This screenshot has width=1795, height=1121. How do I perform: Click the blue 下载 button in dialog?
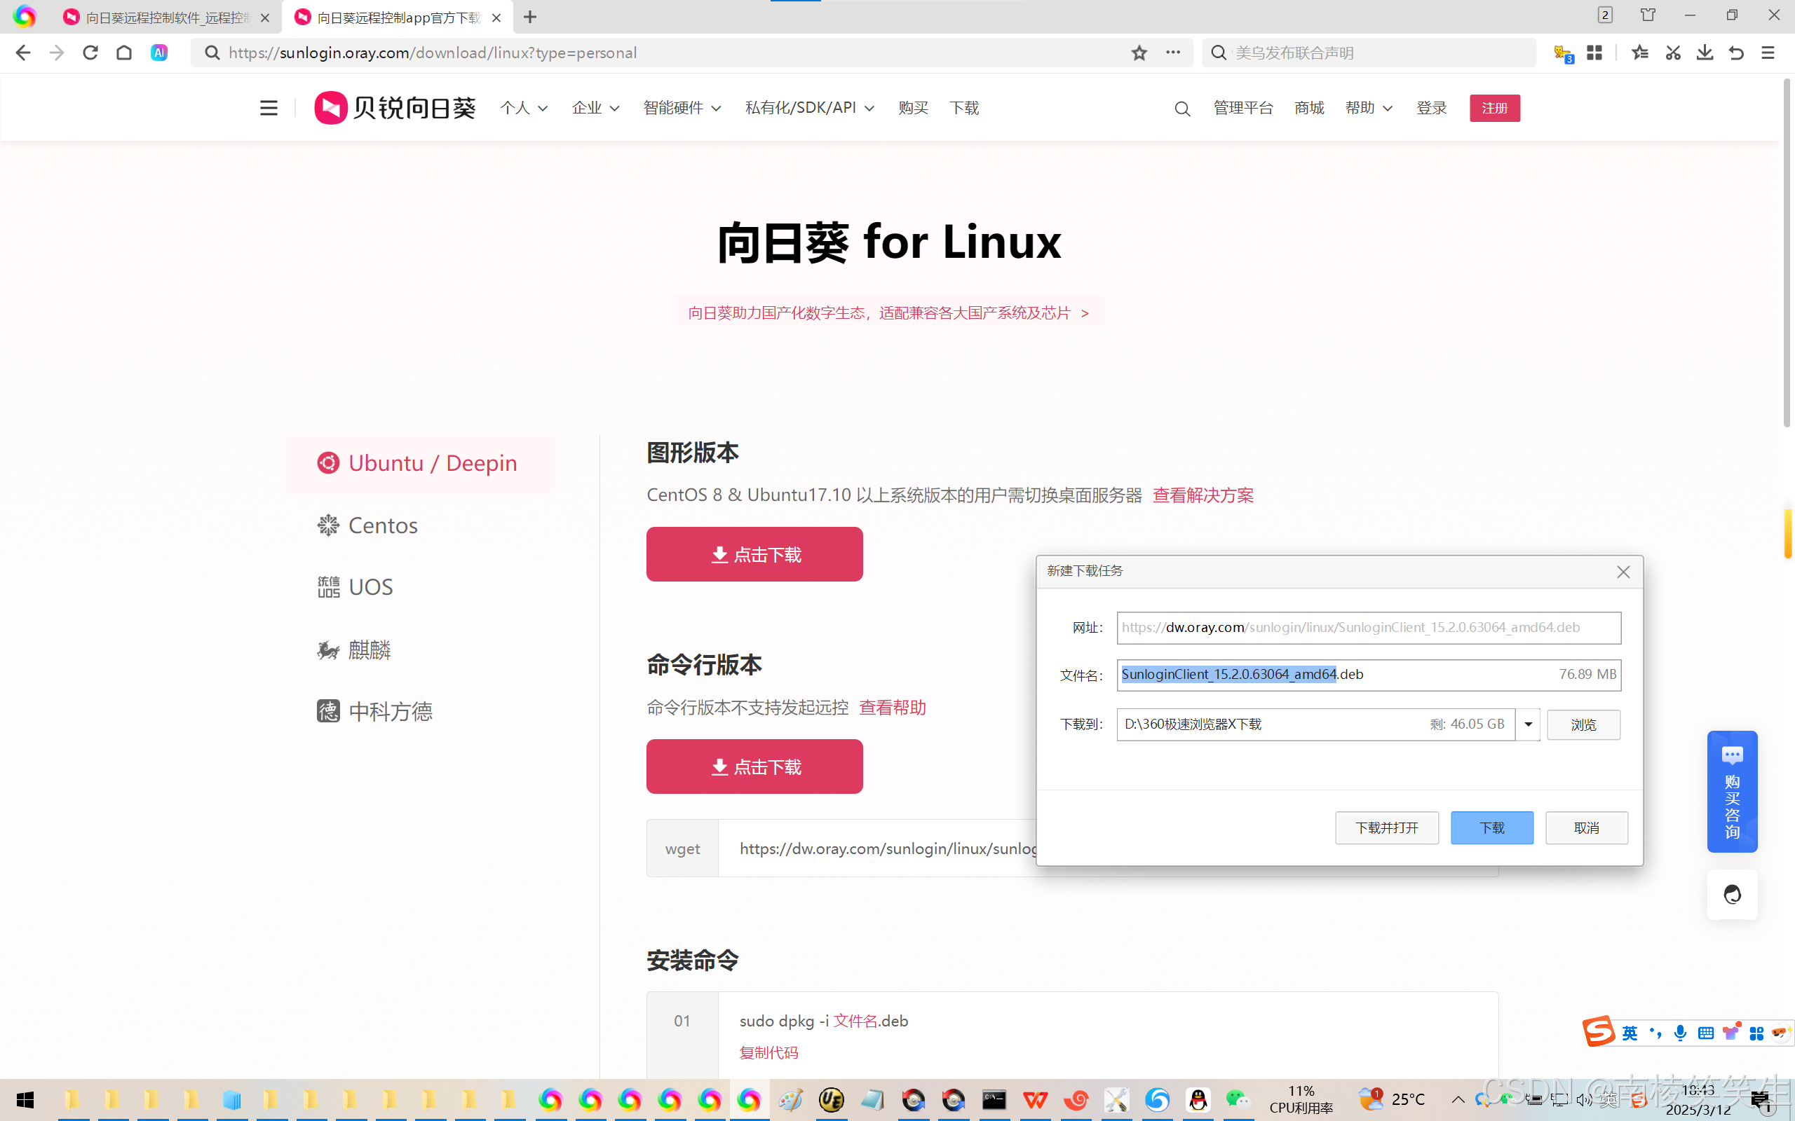1491,827
